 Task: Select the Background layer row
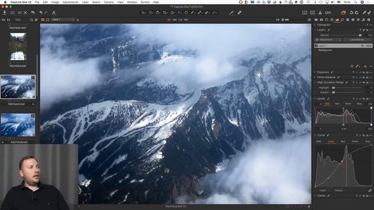click(343, 50)
